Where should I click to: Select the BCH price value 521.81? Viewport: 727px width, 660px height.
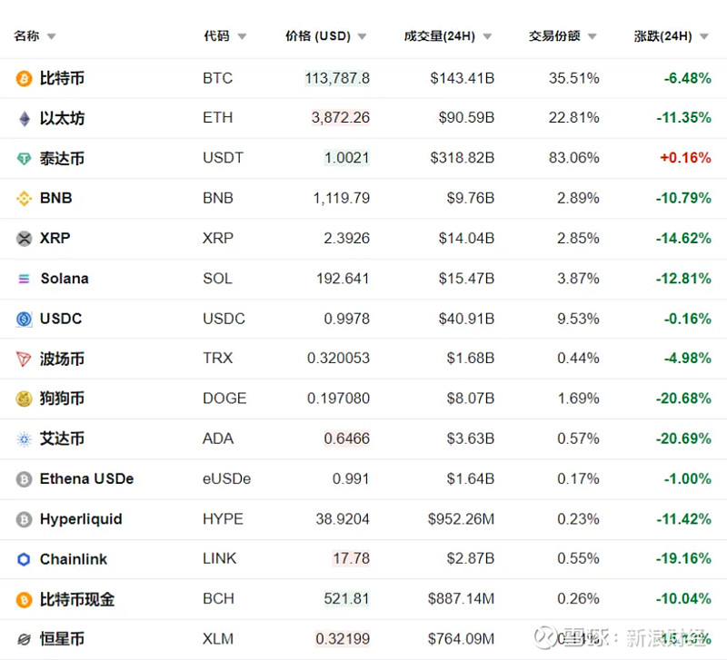pyautogui.click(x=344, y=598)
